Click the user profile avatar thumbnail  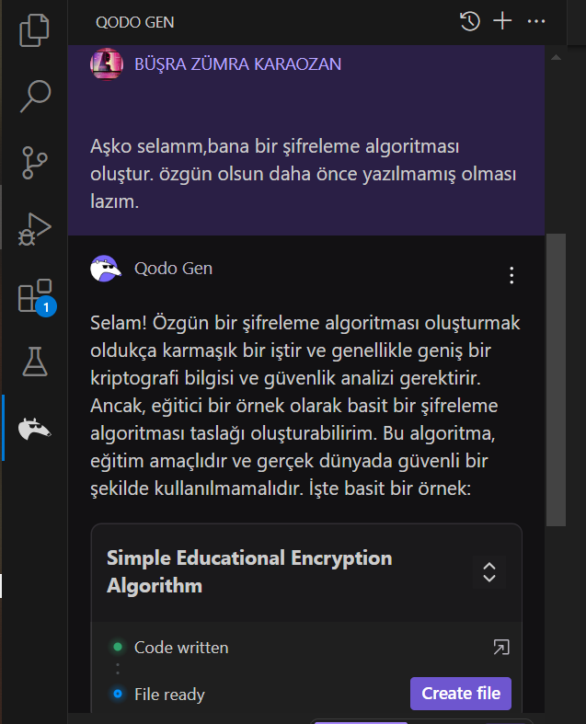point(106,64)
